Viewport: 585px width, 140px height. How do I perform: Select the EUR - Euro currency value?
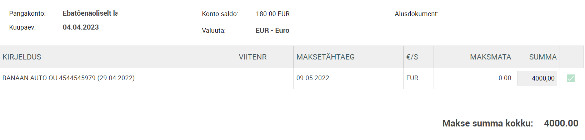coord(272,30)
